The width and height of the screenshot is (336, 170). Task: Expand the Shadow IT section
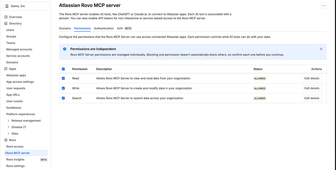pyautogui.click(x=8, y=127)
